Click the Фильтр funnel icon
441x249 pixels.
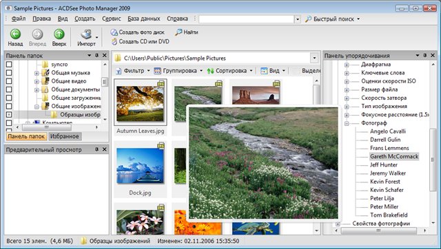119,71
